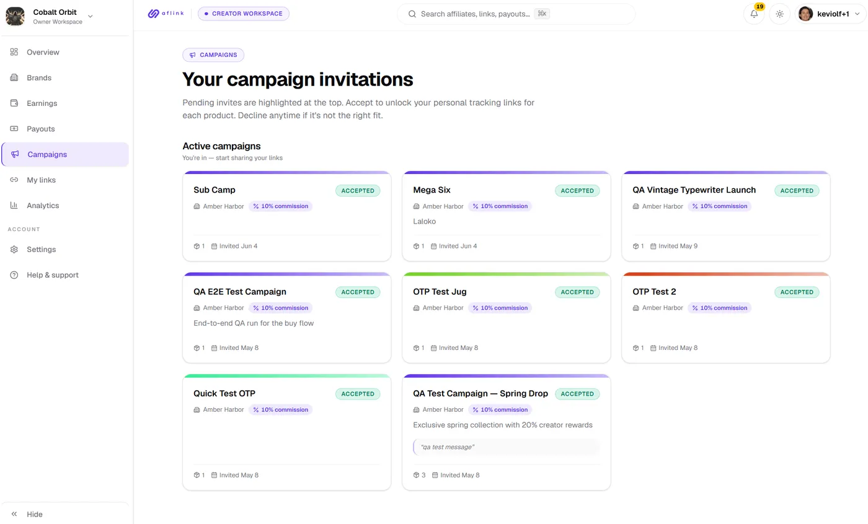Open the keviolf+1 account menu
Viewport: 868px width, 524px height.
point(829,14)
